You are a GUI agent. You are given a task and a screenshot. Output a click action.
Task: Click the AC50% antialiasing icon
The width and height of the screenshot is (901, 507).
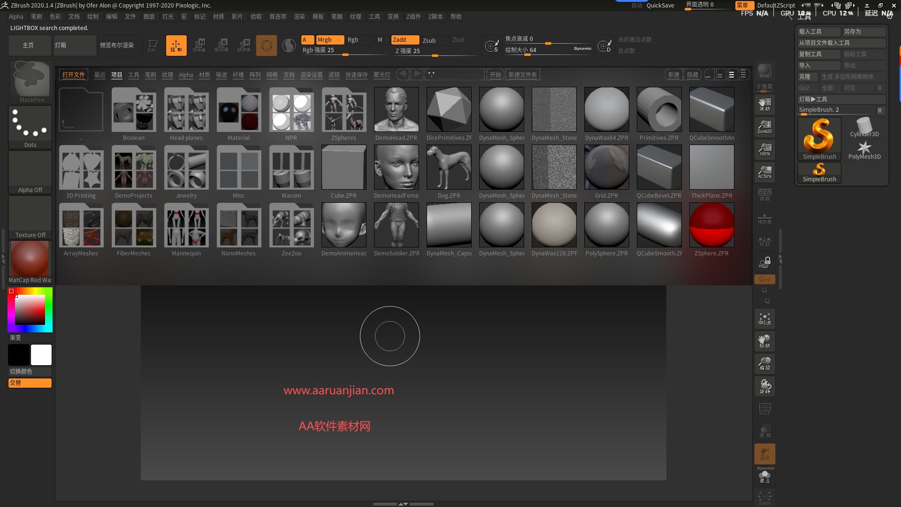coord(764,172)
